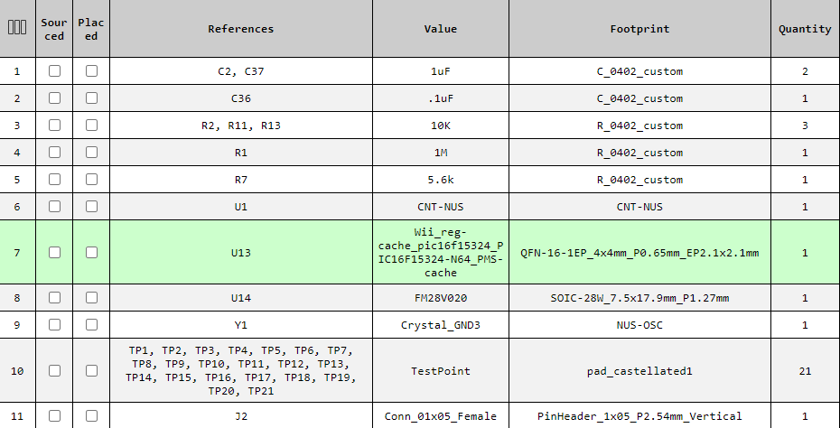Select the 'C2, C37' references cell

(241, 71)
